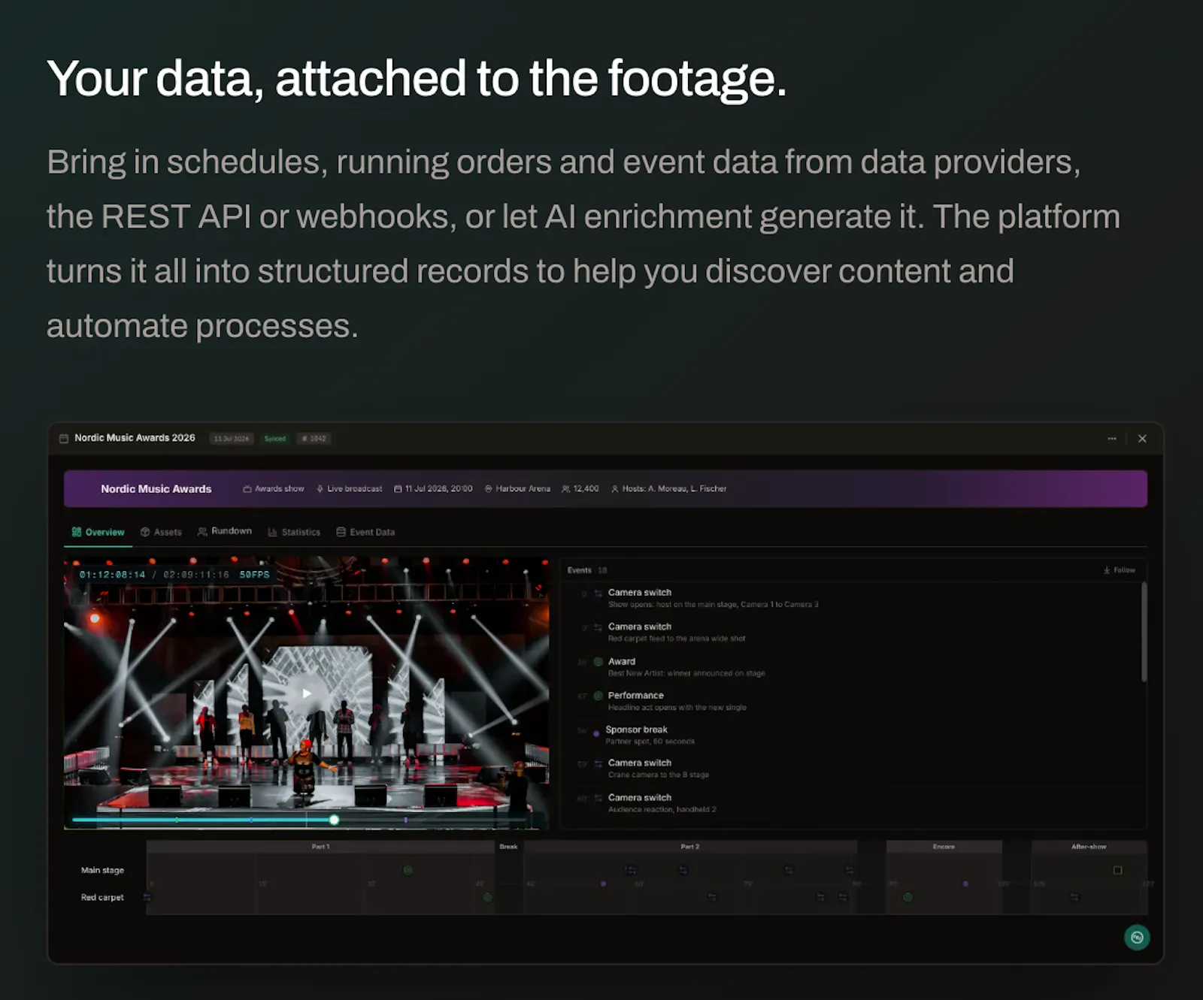The width and height of the screenshot is (1203, 1000).
Task: Click the Part 2 timeline segment header
Action: (x=690, y=847)
